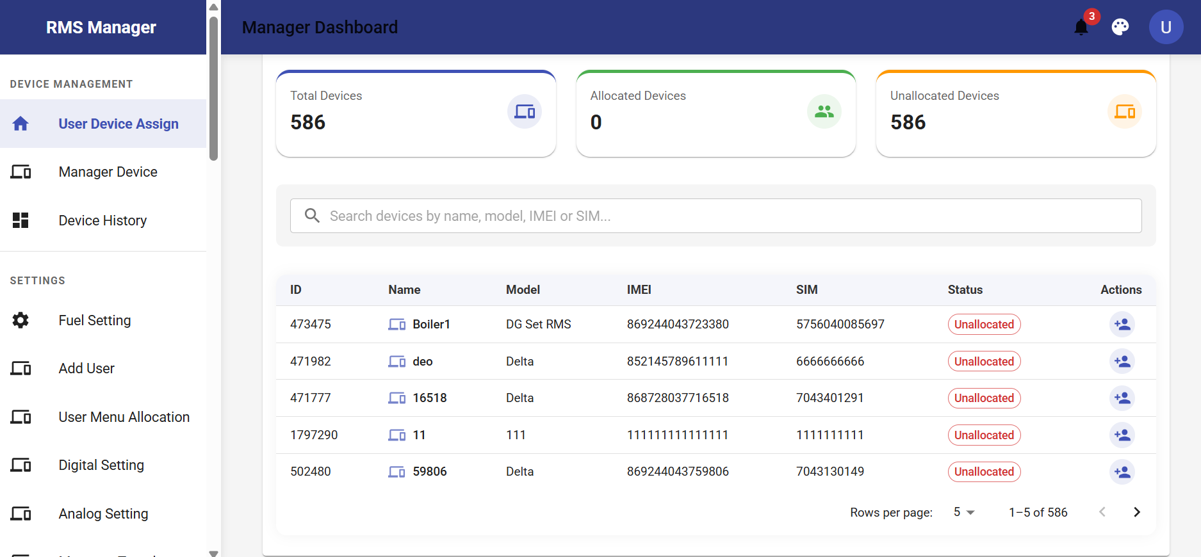Click the ID column header

pos(296,290)
